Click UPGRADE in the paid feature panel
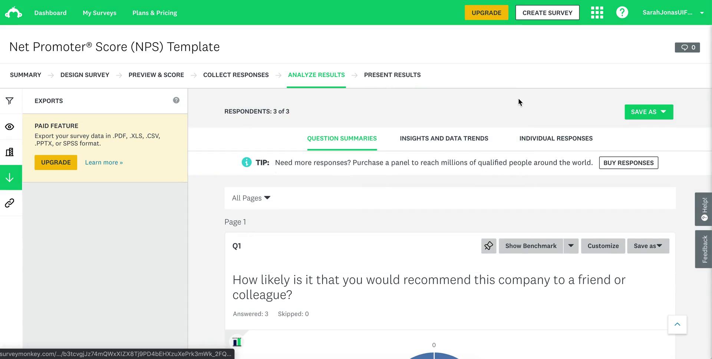The width and height of the screenshot is (712, 359). click(56, 162)
